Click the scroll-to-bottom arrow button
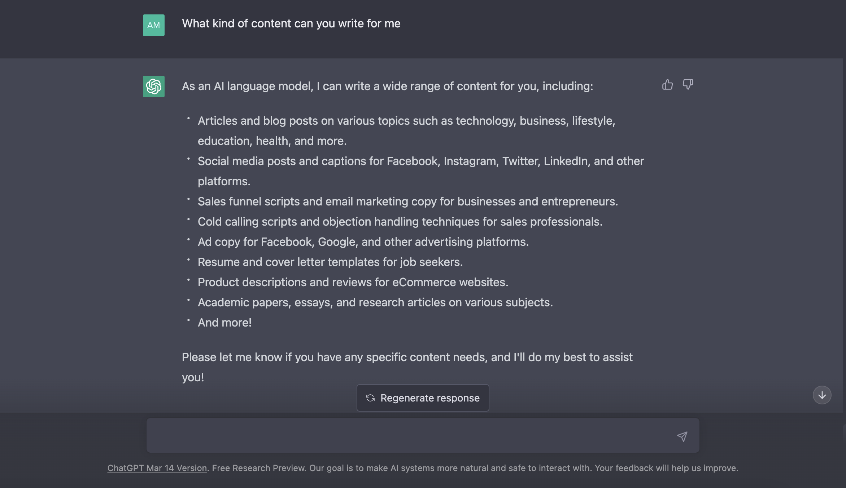Viewport: 846px width, 488px height. [x=822, y=395]
